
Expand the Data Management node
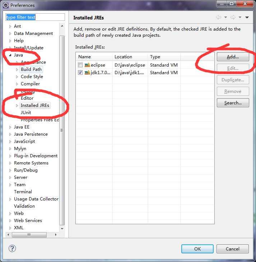click(10, 33)
